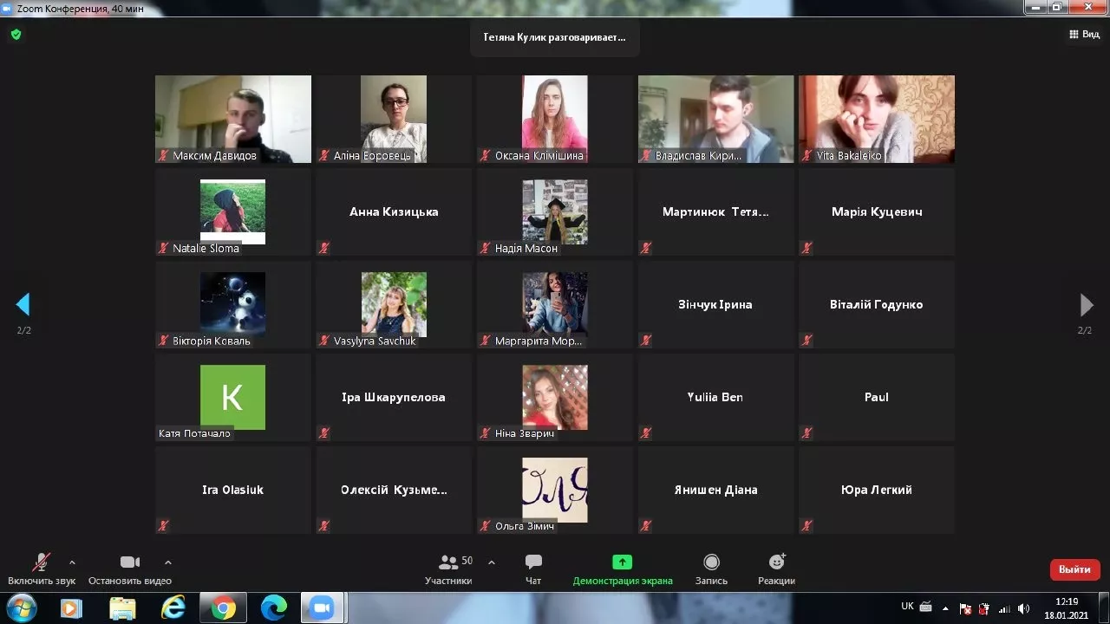Expand audio options arrow beside microphone
The width and height of the screenshot is (1110, 624).
coord(72,562)
